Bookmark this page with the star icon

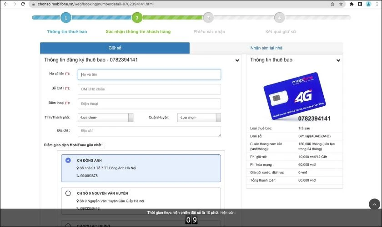tap(341, 4)
